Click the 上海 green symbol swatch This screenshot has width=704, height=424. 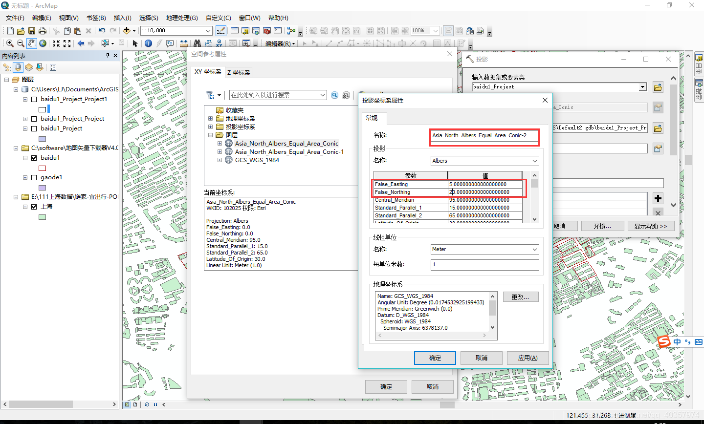[x=43, y=217]
